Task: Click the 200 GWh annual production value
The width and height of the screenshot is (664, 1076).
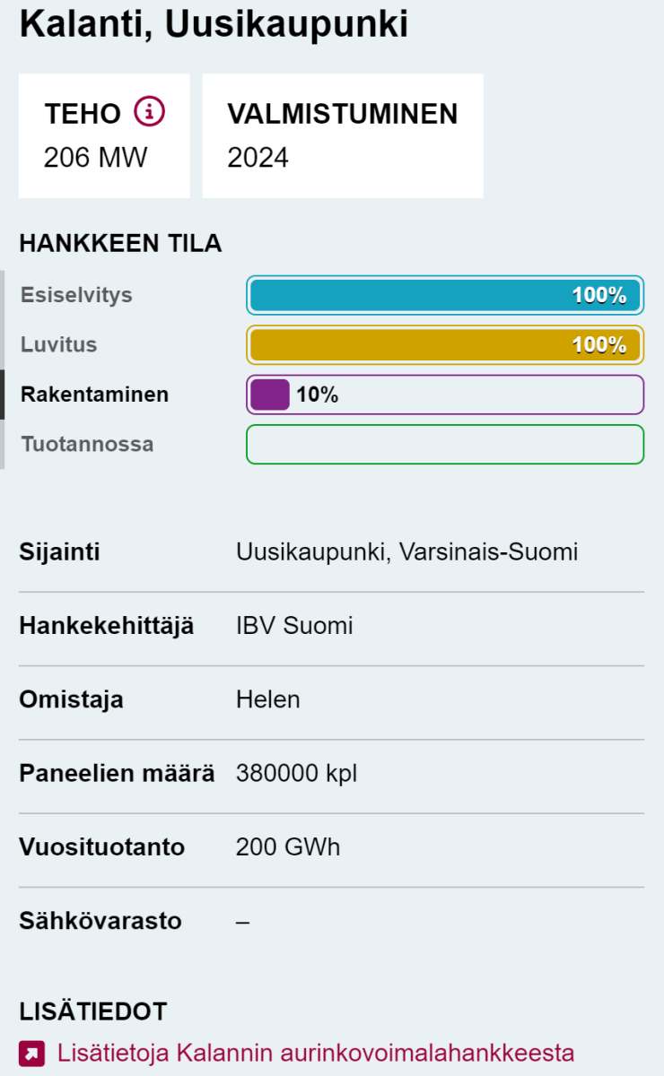Action: tap(288, 846)
